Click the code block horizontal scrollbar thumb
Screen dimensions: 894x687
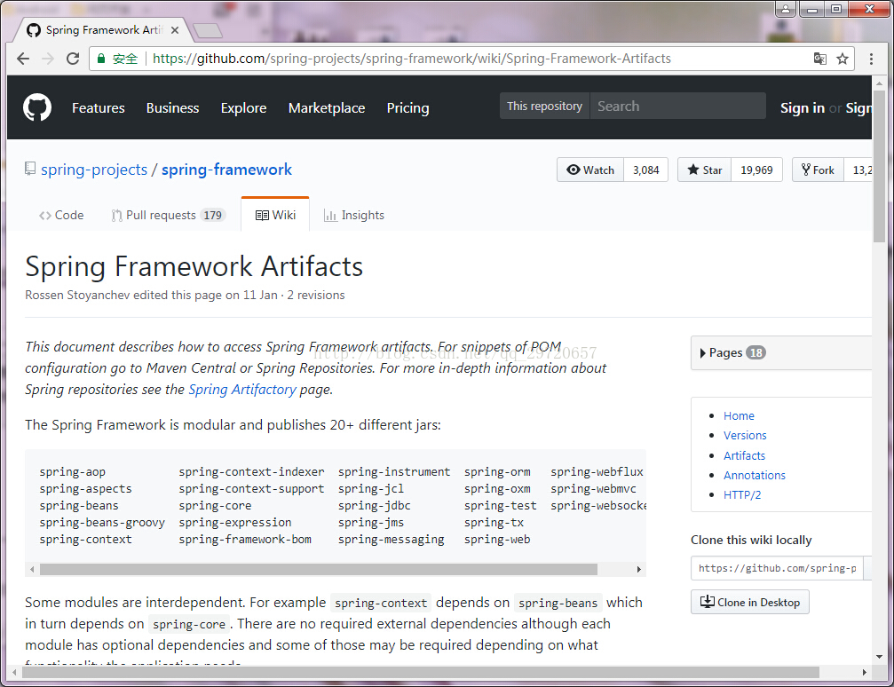tap(319, 569)
